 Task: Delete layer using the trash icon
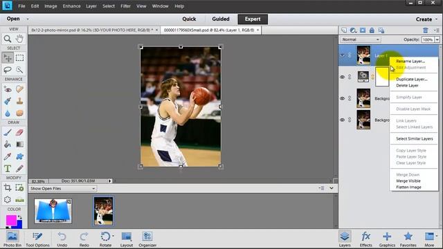tap(426, 30)
